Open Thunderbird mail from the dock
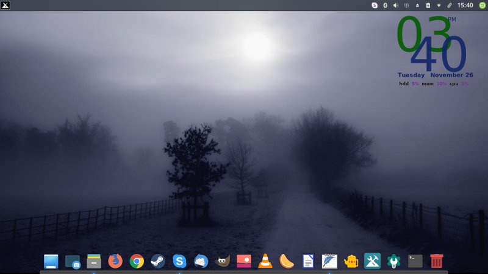This screenshot has width=488, height=274. point(201,261)
